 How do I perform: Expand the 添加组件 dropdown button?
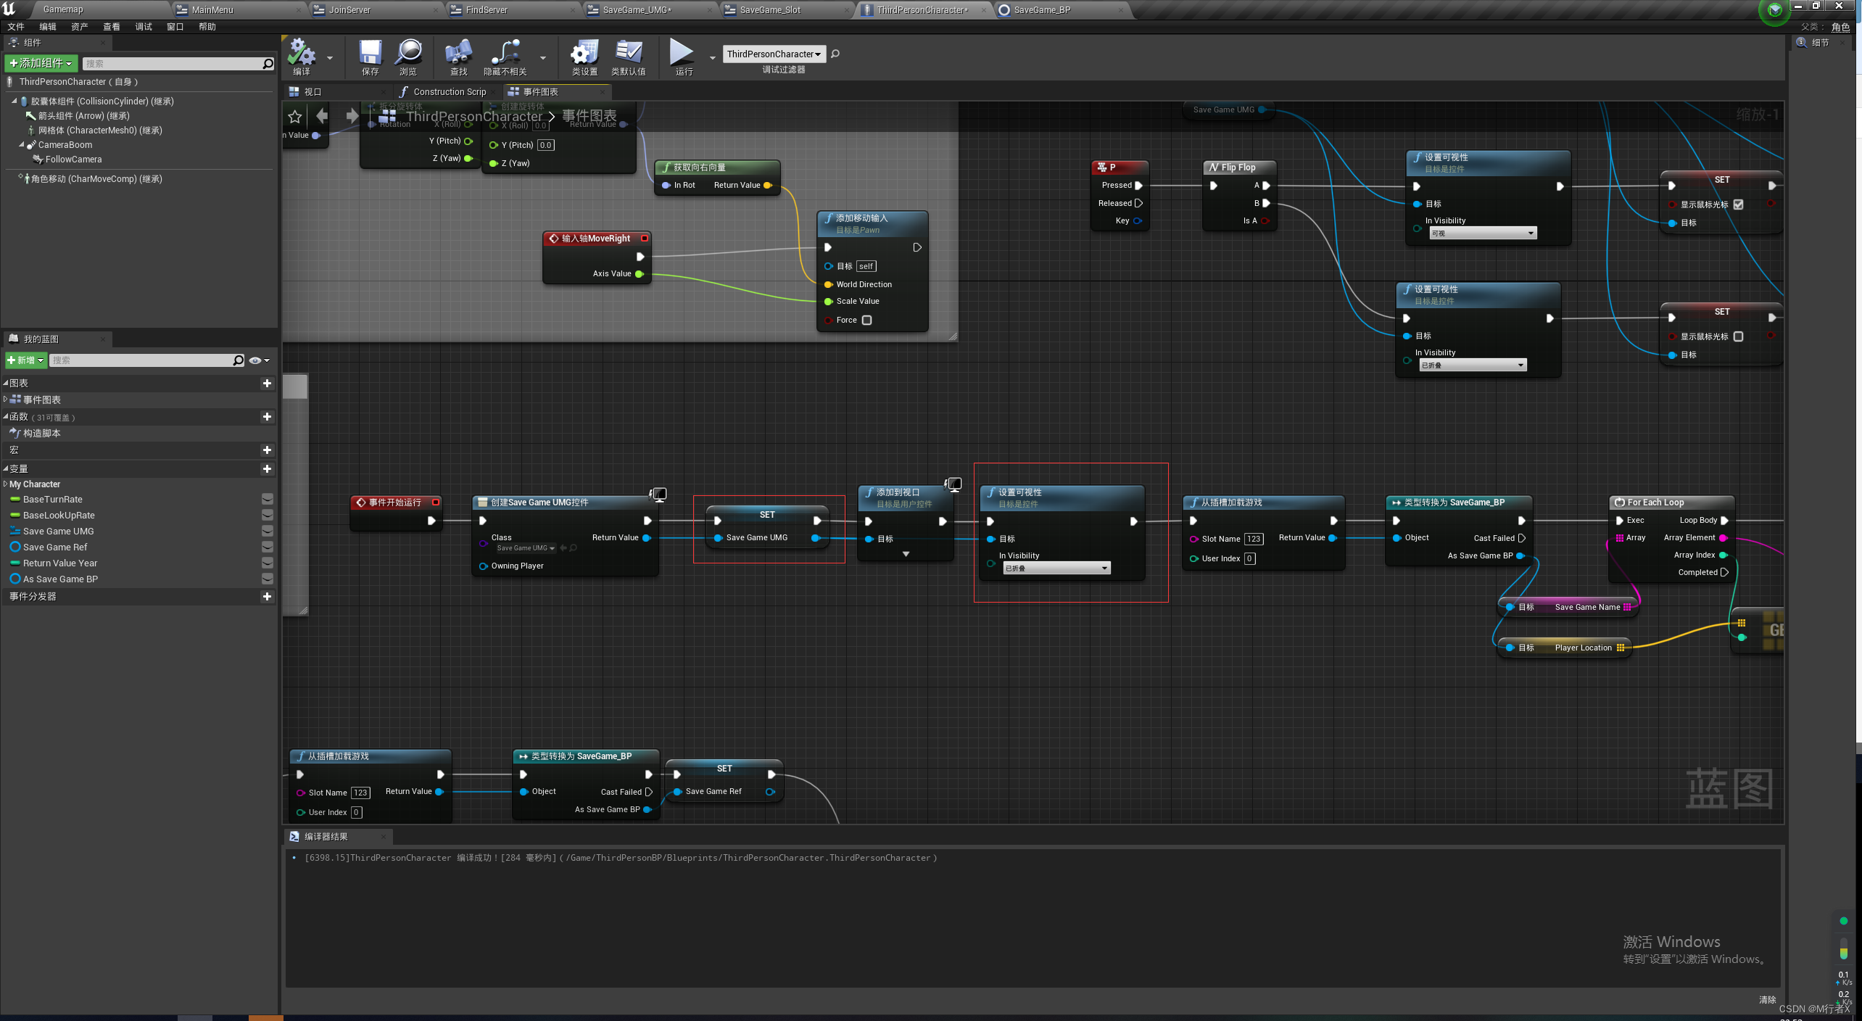pos(41,63)
